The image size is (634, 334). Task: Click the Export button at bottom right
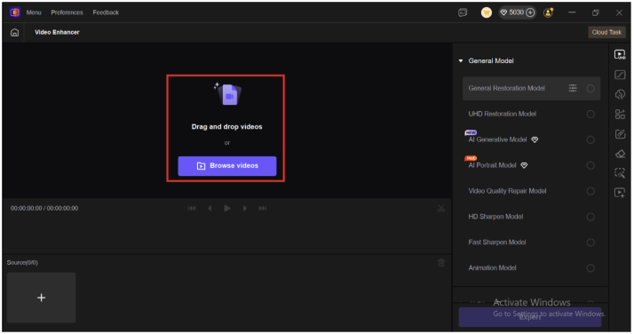click(530, 317)
